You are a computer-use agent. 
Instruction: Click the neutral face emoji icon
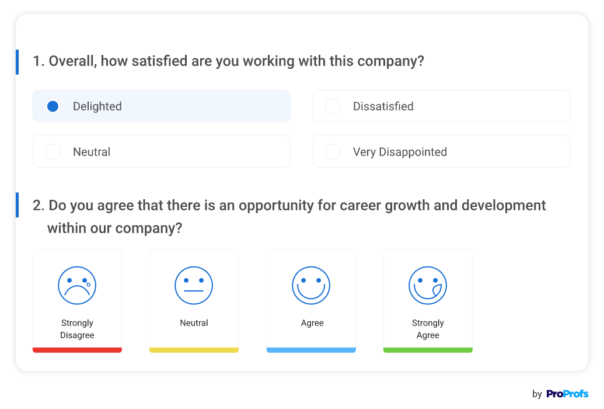(194, 285)
